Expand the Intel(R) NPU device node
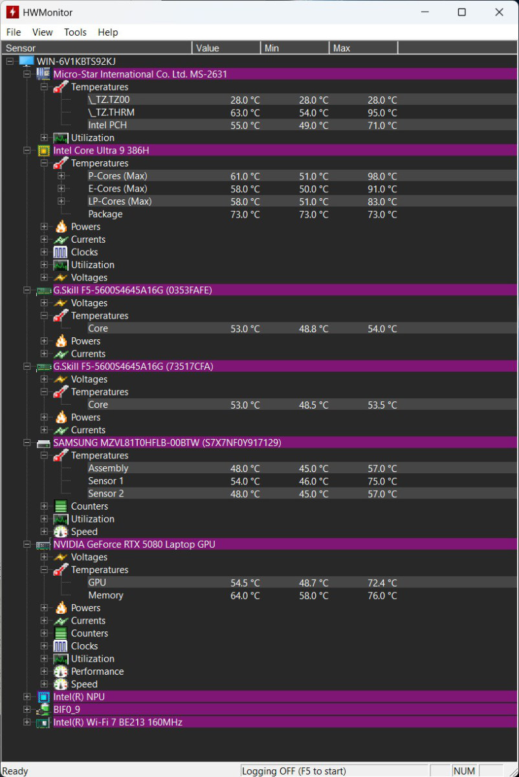519x777 pixels. pos(27,697)
